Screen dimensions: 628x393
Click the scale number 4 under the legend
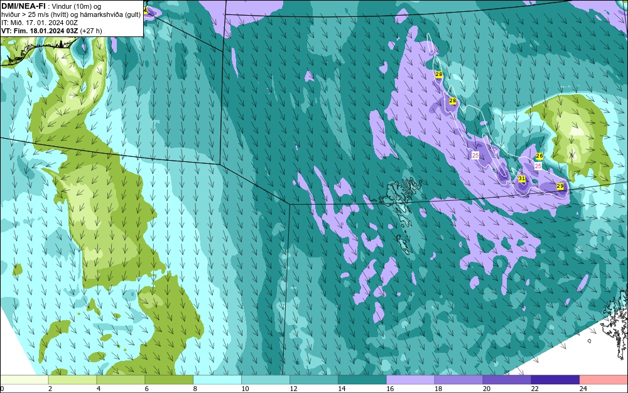[99, 389]
